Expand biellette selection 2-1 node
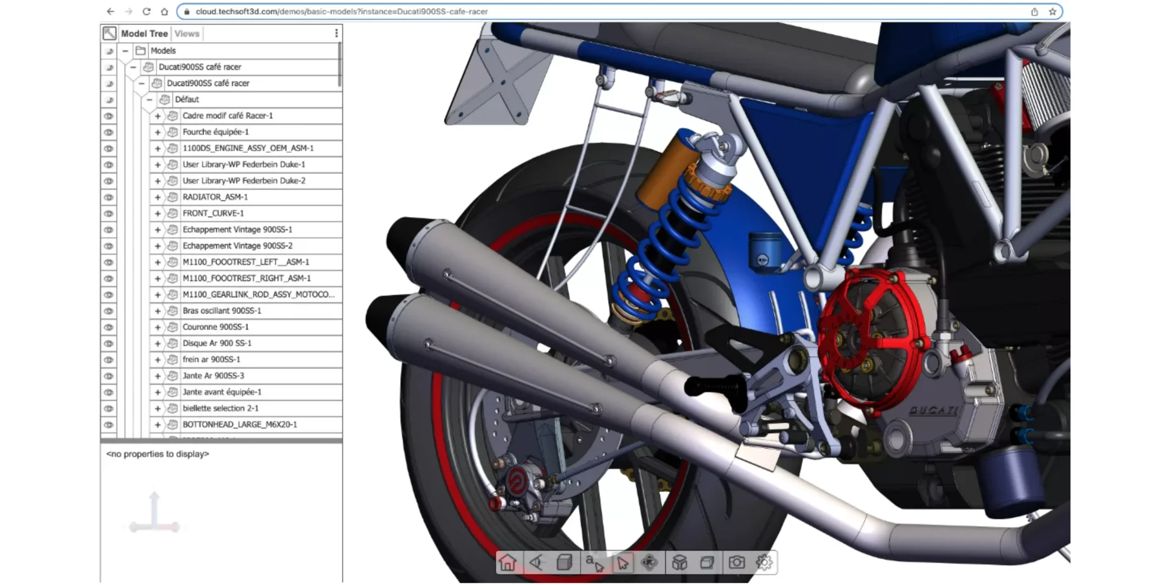Image resolution: width=1170 pixels, height=585 pixels. point(158,408)
